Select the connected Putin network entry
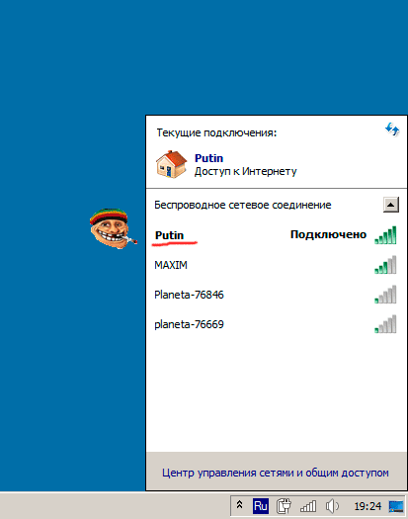The height and width of the screenshot is (519, 408). [277, 235]
